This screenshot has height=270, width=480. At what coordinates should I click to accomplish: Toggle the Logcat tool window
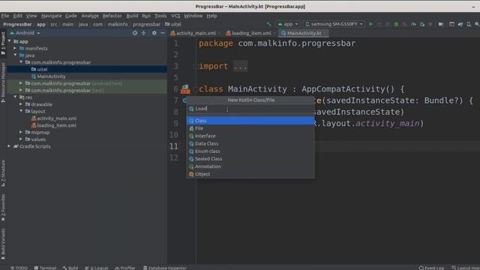click(97, 268)
